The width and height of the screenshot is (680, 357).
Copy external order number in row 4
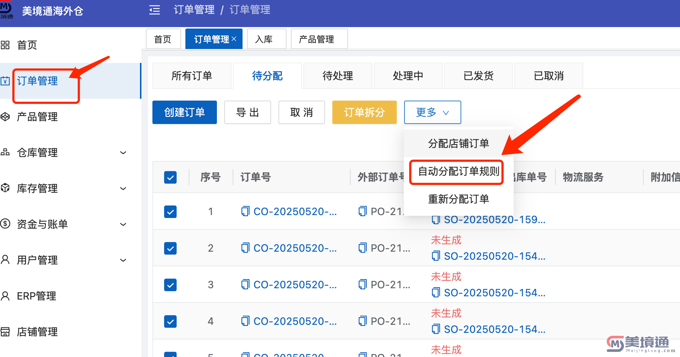(x=363, y=321)
